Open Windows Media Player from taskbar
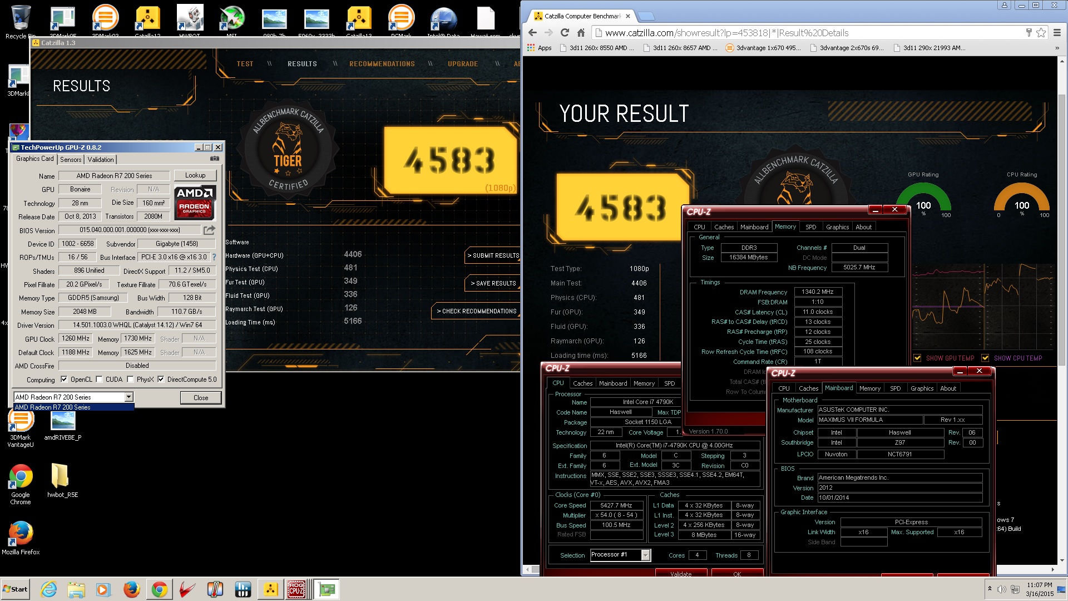This screenshot has width=1068, height=601. (103, 589)
